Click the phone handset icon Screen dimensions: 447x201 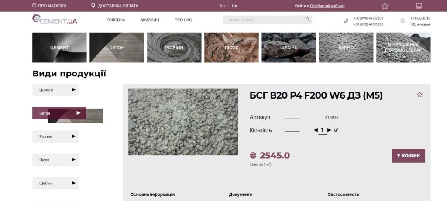(x=346, y=21)
